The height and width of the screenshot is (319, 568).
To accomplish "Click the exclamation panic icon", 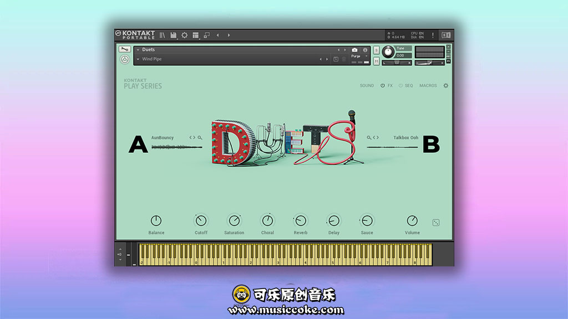I will tap(433, 35).
